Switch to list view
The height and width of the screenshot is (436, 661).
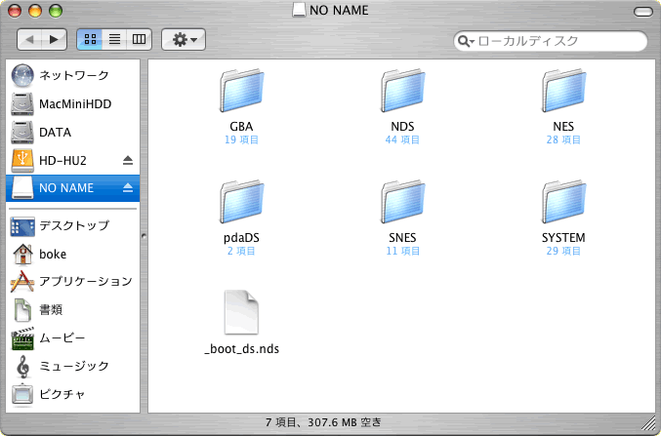coord(114,40)
